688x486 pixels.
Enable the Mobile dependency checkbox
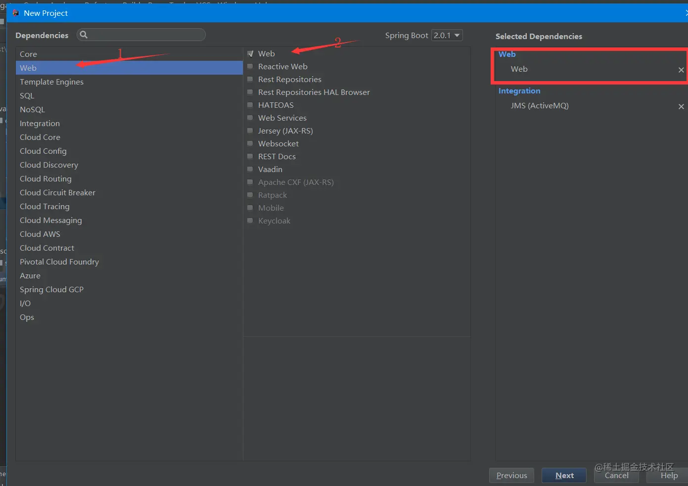click(x=250, y=208)
